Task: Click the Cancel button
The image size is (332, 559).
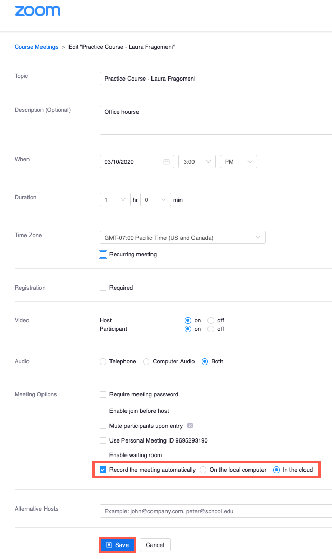Action: pyautogui.click(x=155, y=545)
